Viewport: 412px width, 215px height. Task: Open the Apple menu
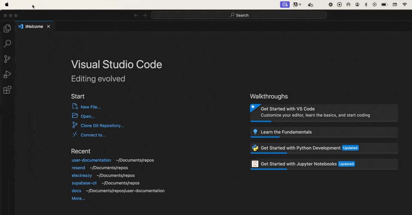pos(7,4)
